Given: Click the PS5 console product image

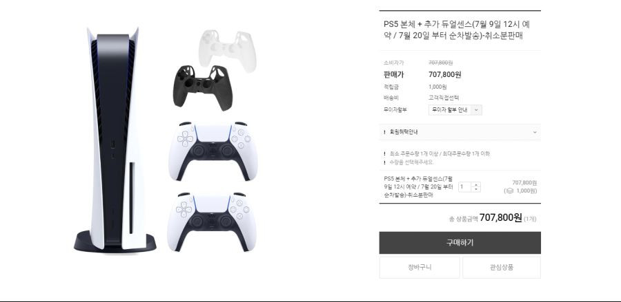Looking at the screenshot, I should pyautogui.click(x=115, y=140).
